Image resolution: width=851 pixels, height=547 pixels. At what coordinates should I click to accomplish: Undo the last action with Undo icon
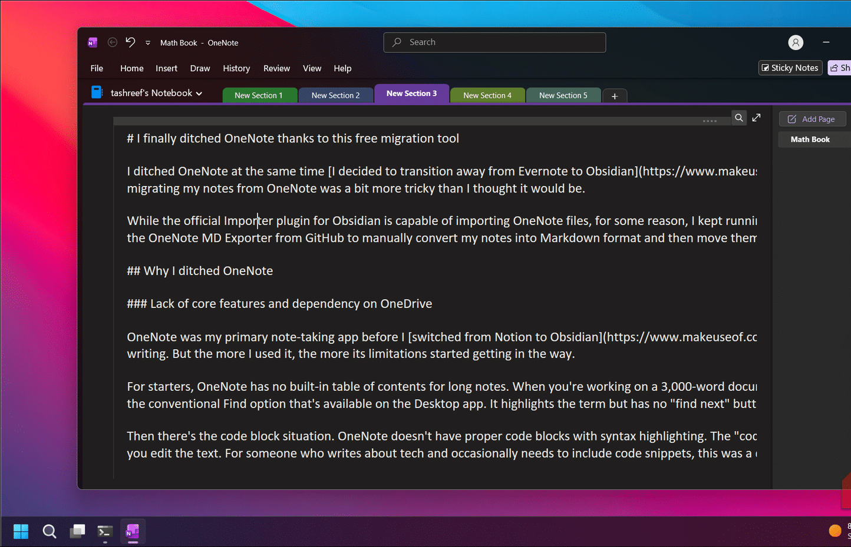click(x=130, y=42)
